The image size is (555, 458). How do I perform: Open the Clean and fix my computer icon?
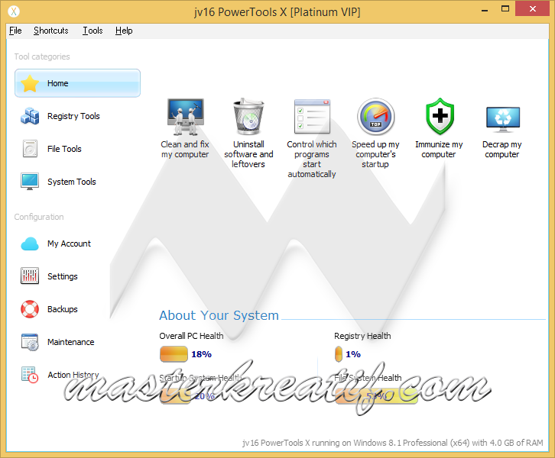tap(186, 117)
